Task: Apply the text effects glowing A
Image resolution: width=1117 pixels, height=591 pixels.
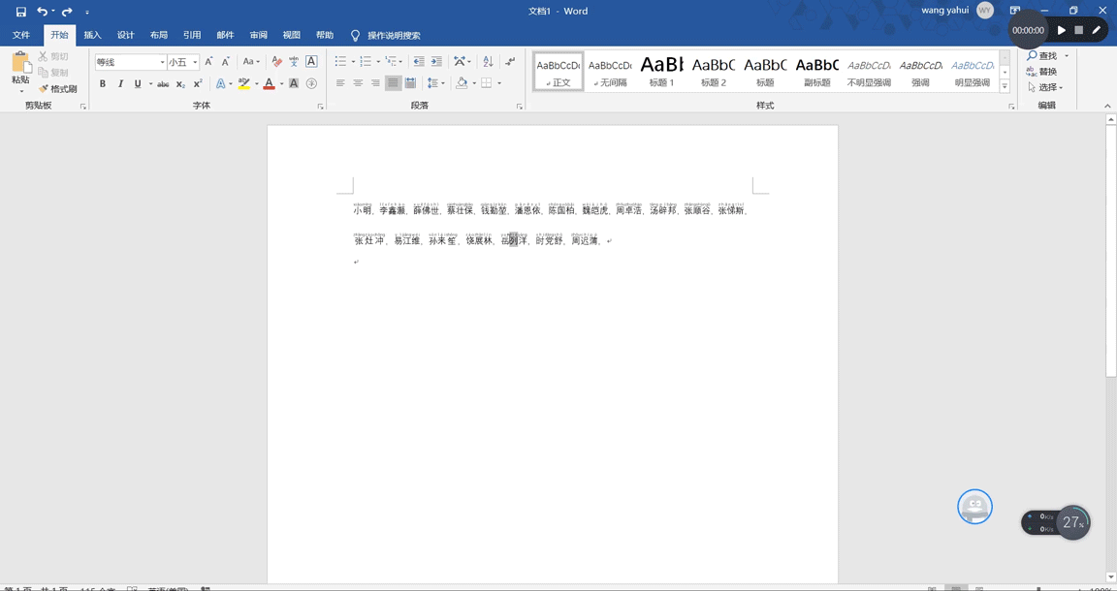Action: (221, 84)
